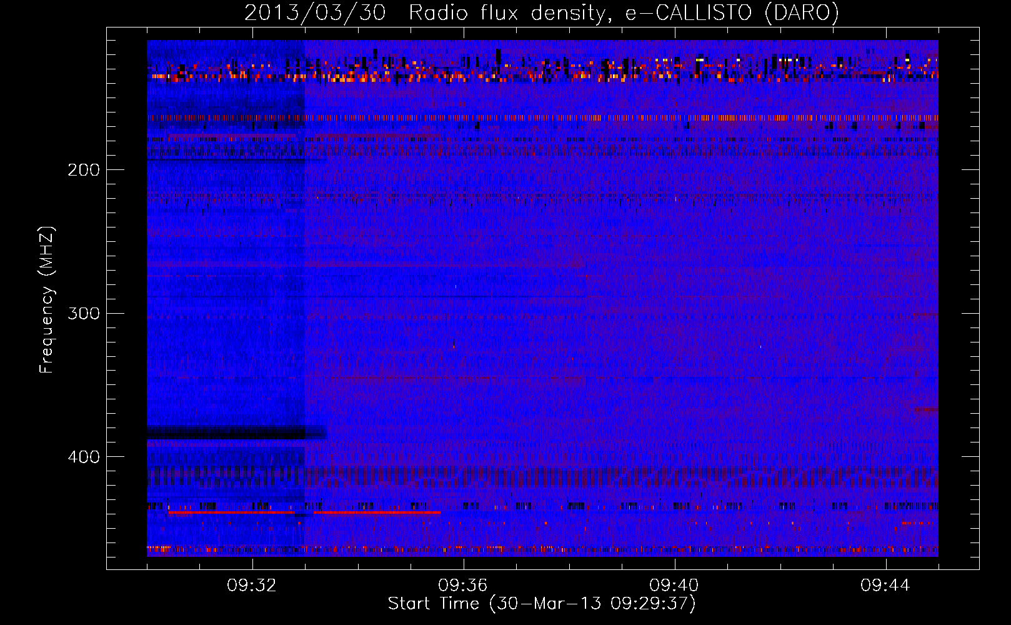The height and width of the screenshot is (625, 1011).
Task: Click the "400" frequency tick label
Action: click(84, 457)
